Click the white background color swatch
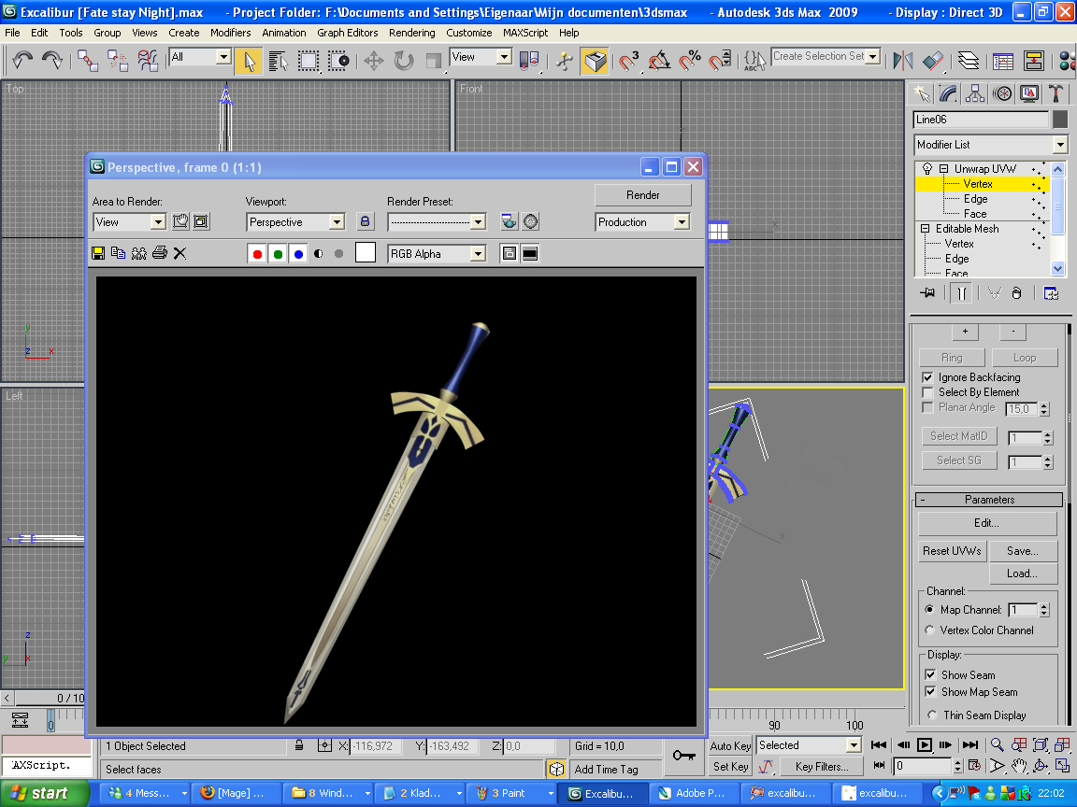Screen dimensions: 1077x807 click(x=366, y=252)
